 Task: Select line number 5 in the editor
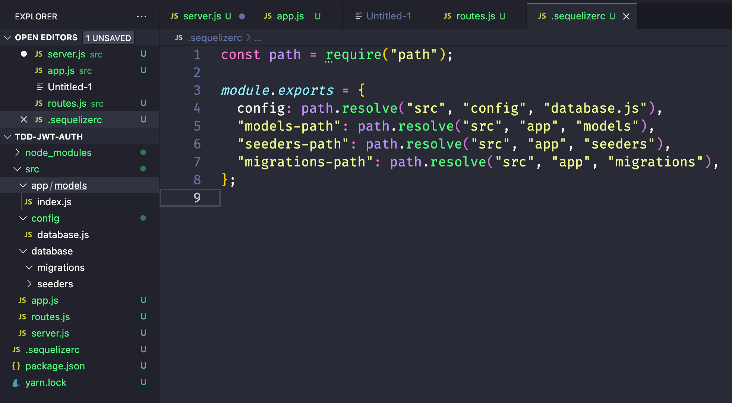click(x=197, y=126)
